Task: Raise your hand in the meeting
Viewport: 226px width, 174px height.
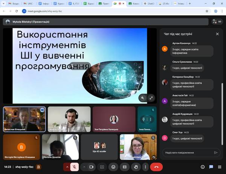Action: 136,166
